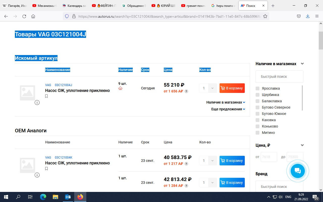Viewport: 323px width, 202px height.
Task: Switch to Календарь tab
Action: pyautogui.click(x=75, y=6)
